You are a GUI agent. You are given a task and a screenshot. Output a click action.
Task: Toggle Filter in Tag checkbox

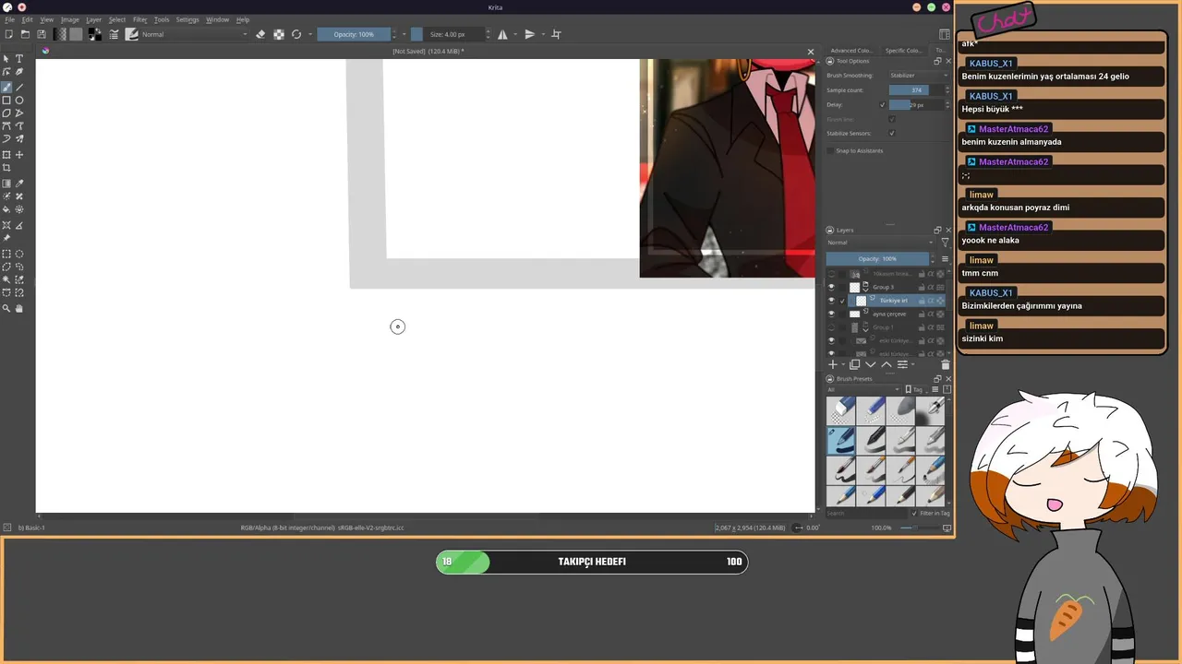914,513
